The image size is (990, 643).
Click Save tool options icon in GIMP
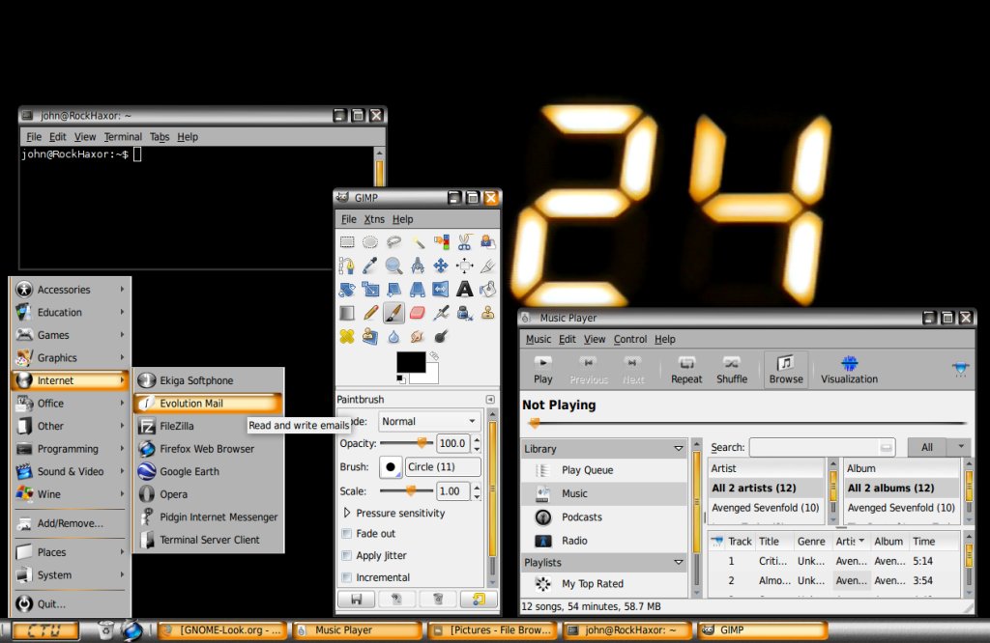[x=356, y=599]
